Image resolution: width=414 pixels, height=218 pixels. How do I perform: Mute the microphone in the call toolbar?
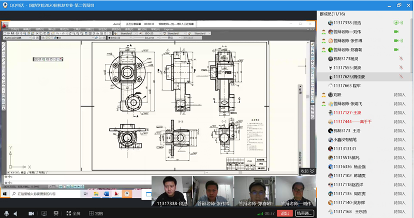point(6,213)
